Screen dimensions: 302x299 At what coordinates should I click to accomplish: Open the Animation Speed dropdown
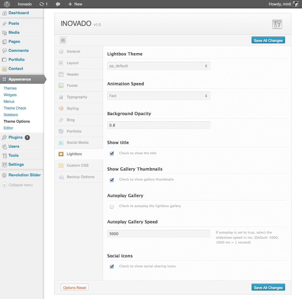159,96
